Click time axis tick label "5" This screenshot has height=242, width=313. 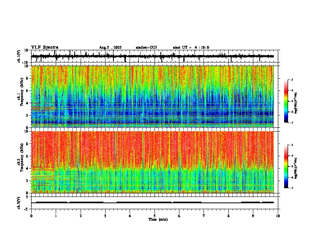pos(155,216)
